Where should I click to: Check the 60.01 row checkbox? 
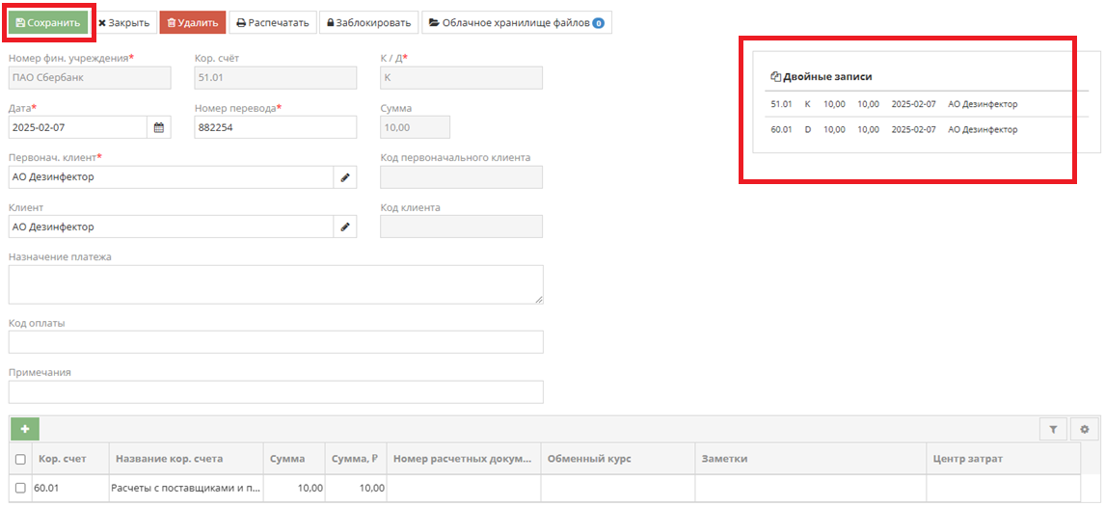tap(20, 488)
